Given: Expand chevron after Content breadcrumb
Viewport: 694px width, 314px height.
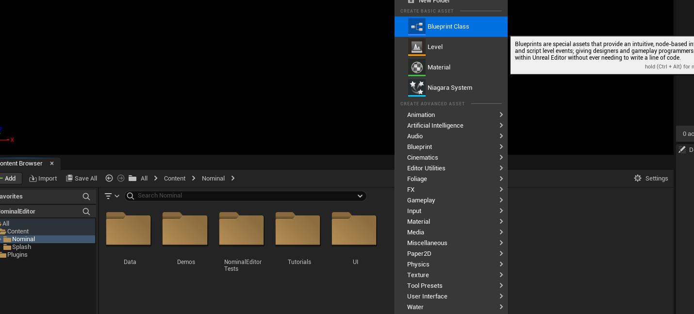Looking at the screenshot, I should (x=194, y=179).
